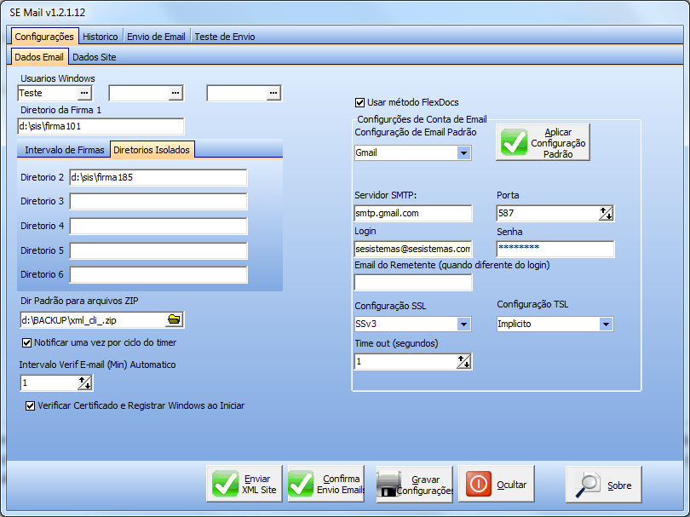Open the Gmail email configuration dropdown

tap(463, 153)
